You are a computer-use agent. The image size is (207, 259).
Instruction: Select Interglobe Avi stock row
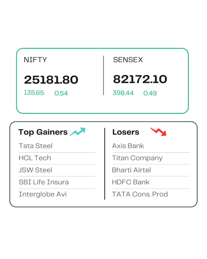point(43,194)
